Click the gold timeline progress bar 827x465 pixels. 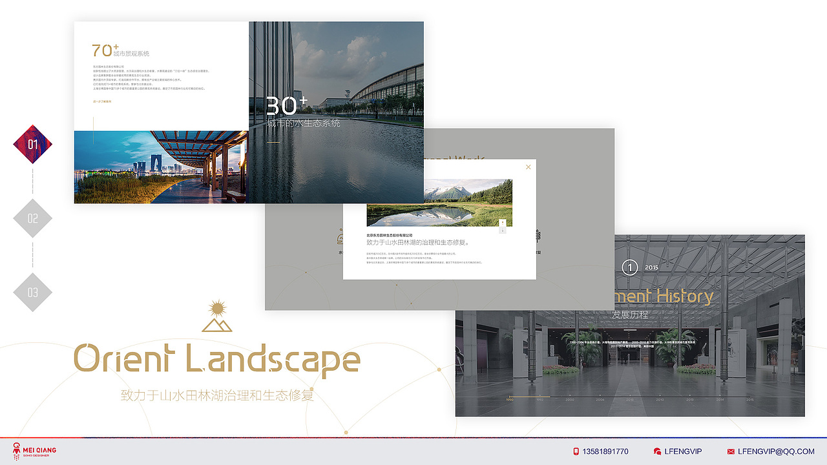pyautogui.click(x=530, y=396)
